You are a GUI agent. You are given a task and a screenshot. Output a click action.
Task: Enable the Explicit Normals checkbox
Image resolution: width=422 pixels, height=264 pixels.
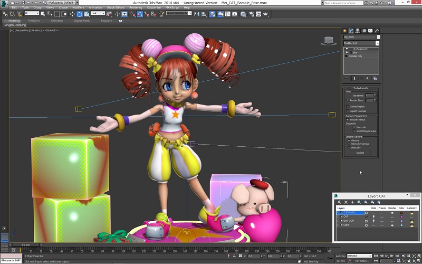[348, 111]
